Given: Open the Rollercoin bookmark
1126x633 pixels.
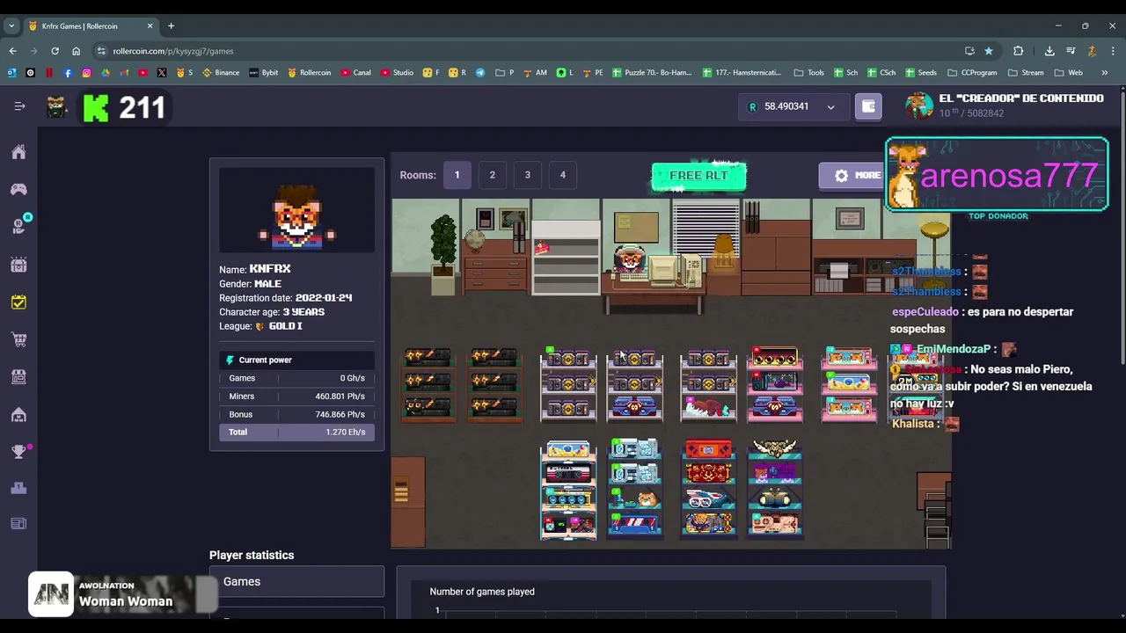Looking at the screenshot, I should (310, 73).
